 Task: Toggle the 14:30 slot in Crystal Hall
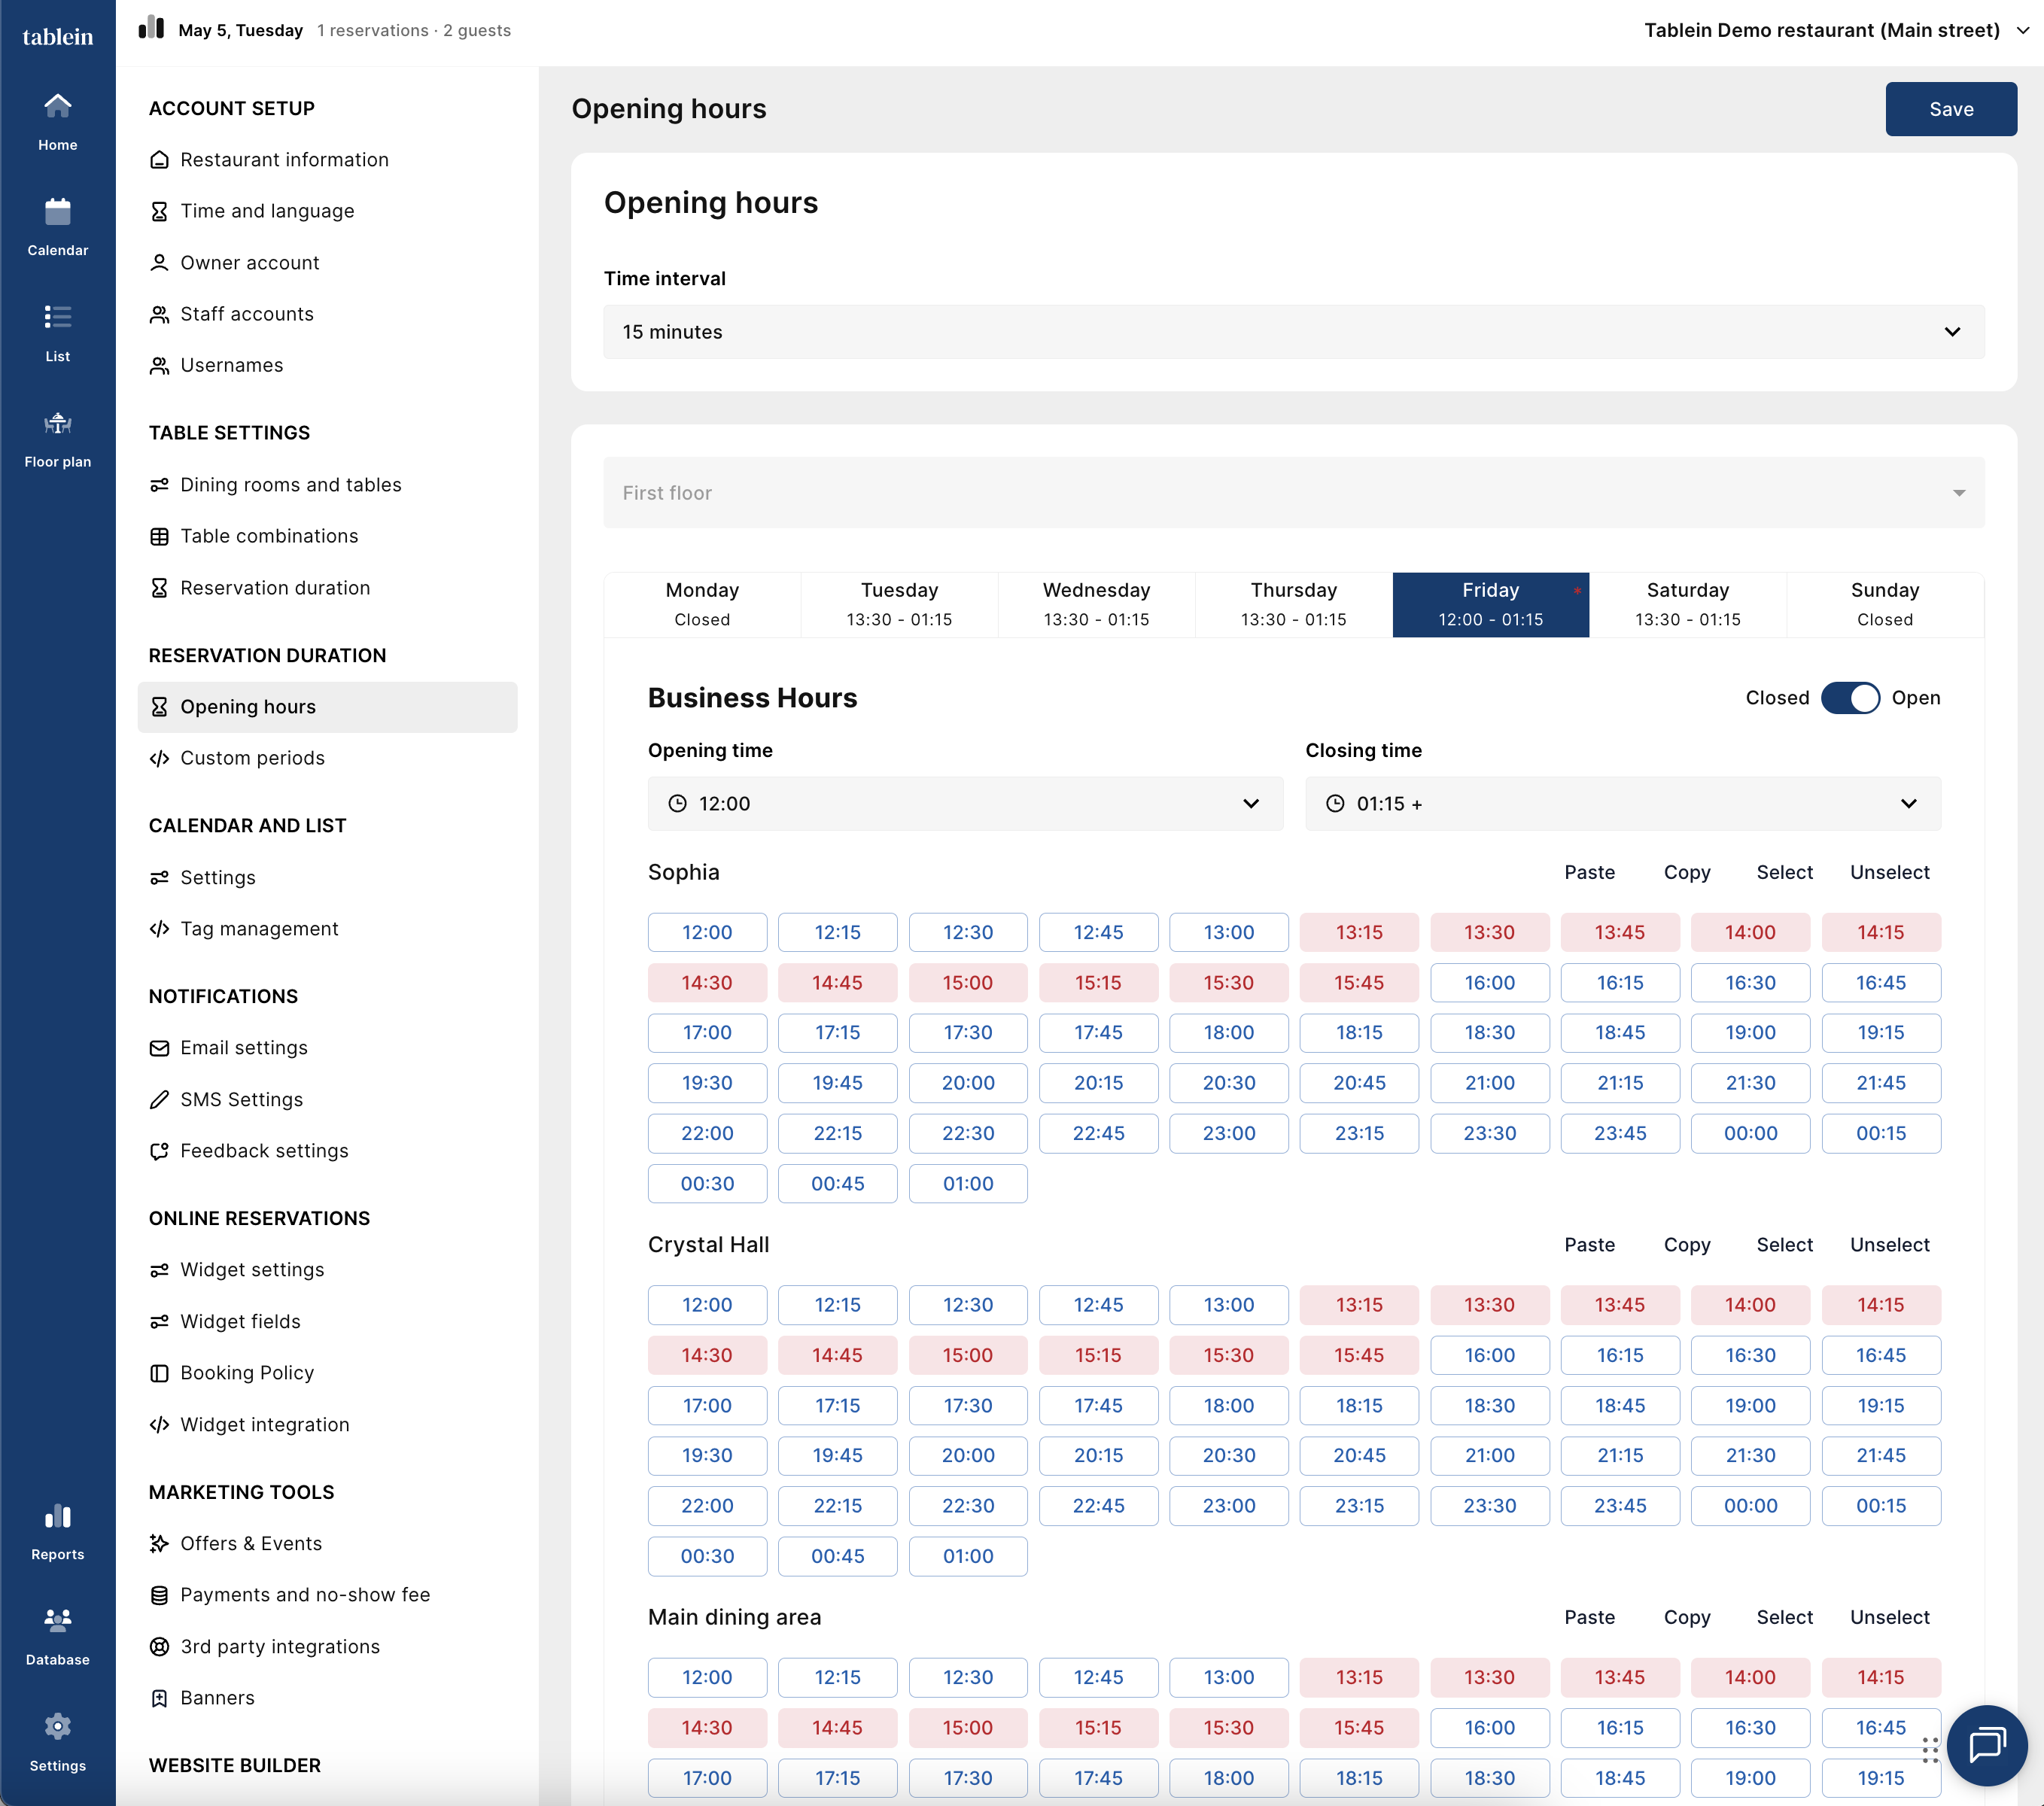pos(707,1355)
